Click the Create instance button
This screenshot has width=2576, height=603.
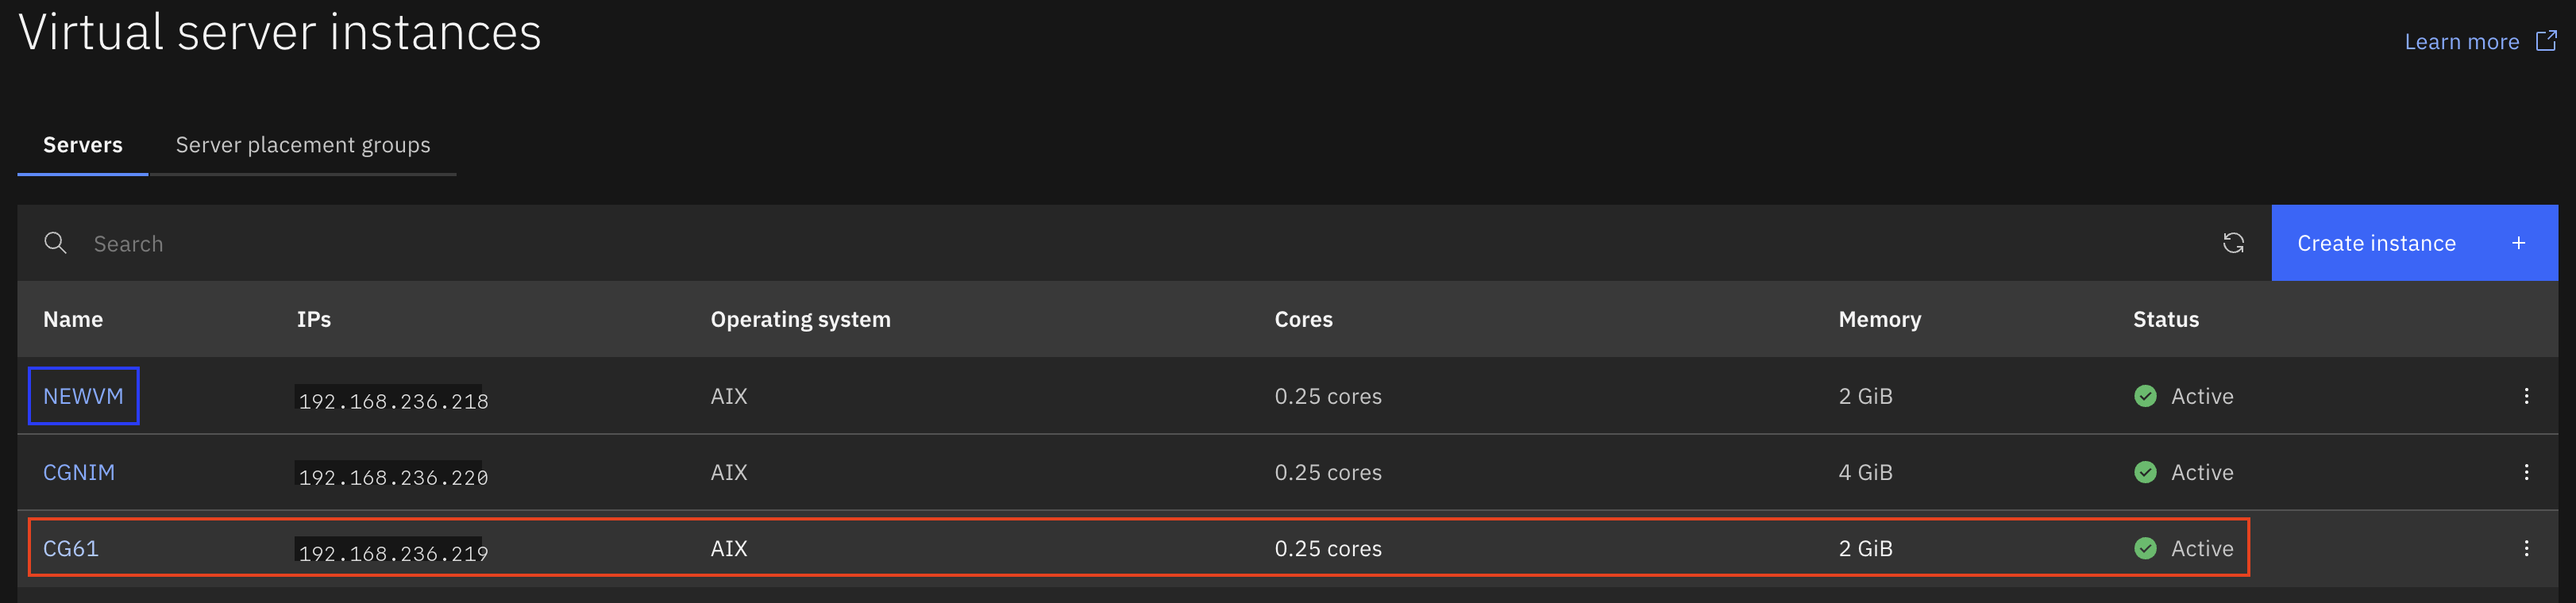[2414, 243]
